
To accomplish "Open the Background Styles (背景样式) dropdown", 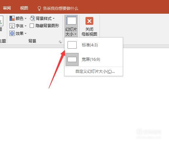I will 42,18.
